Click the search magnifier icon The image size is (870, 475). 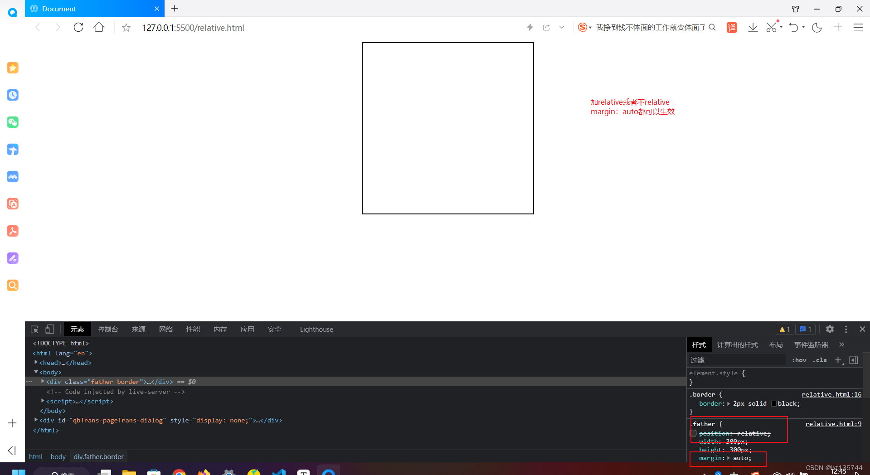(x=712, y=28)
